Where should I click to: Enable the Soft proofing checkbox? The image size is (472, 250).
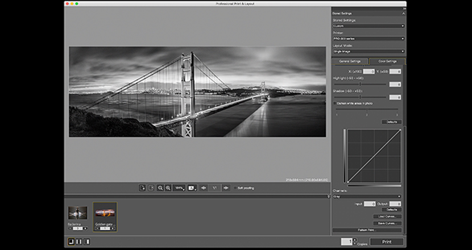(x=236, y=188)
